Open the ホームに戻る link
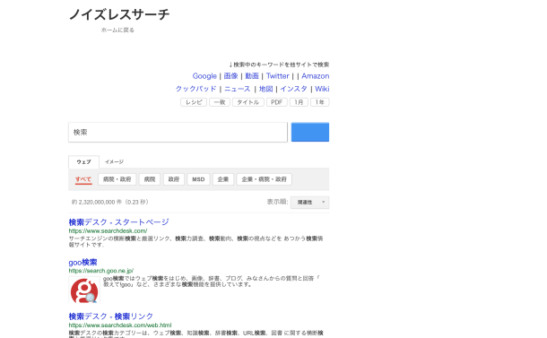The image size is (547, 338). (117, 30)
